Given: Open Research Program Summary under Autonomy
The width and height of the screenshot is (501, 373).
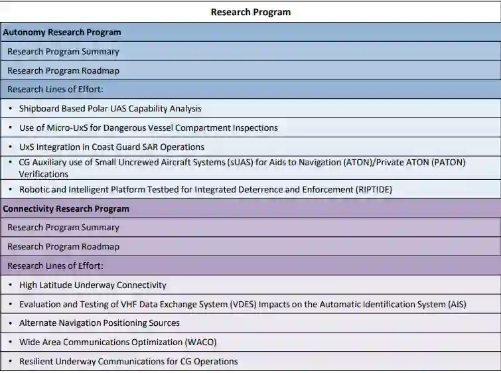Looking at the screenshot, I should coord(251,51).
